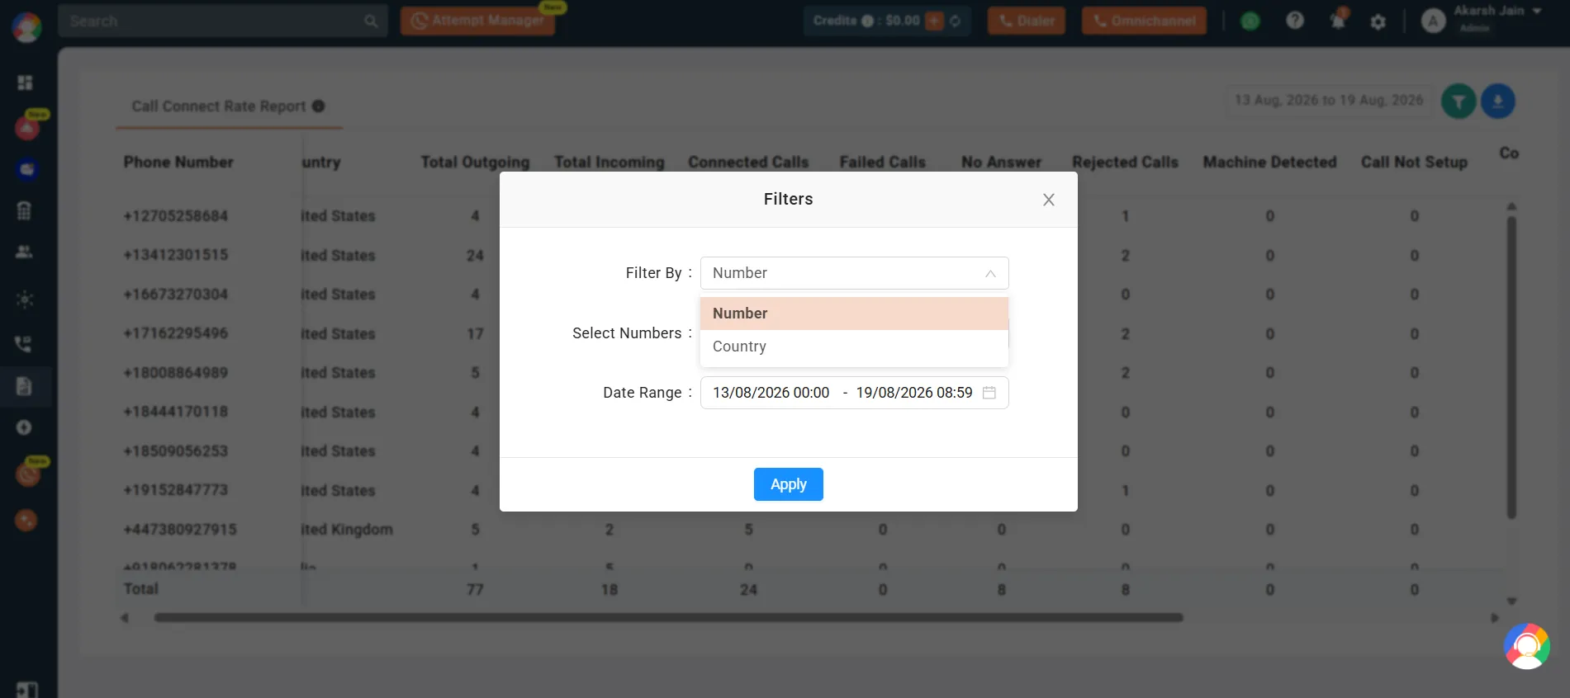Viewport: 1570px width, 698px height.
Task: Click the Date Range end date field
Action: click(x=914, y=393)
